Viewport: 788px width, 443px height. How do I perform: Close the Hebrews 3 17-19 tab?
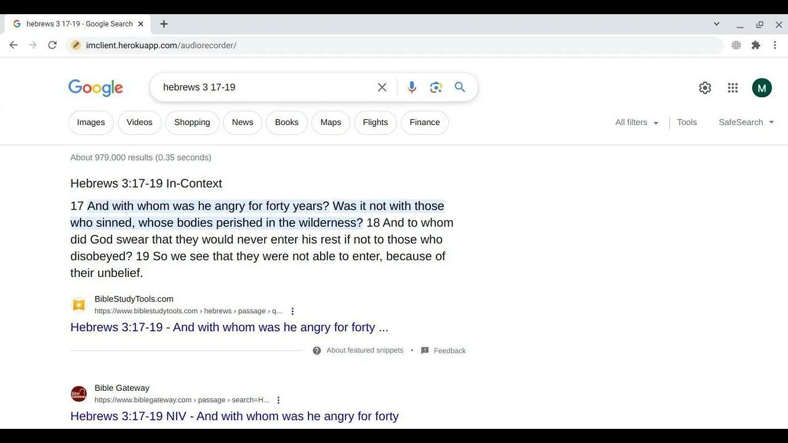140,24
